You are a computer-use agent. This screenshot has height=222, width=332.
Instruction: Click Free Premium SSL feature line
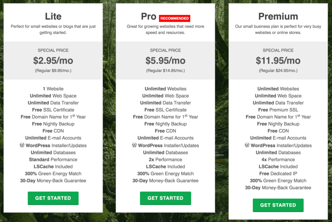(x=278, y=110)
